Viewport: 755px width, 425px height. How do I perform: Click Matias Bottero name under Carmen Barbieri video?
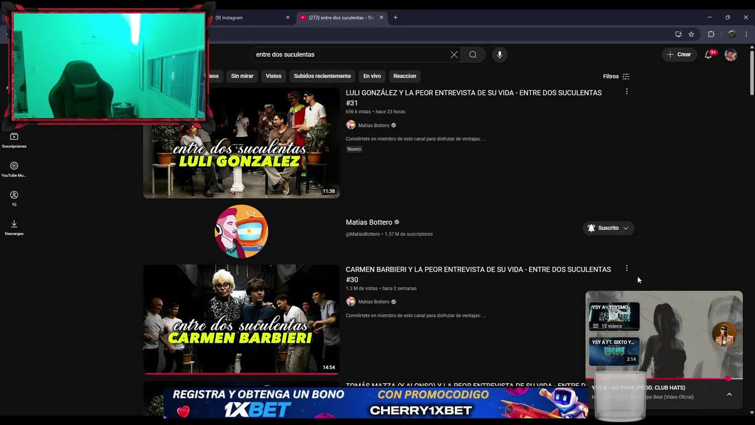pos(373,302)
